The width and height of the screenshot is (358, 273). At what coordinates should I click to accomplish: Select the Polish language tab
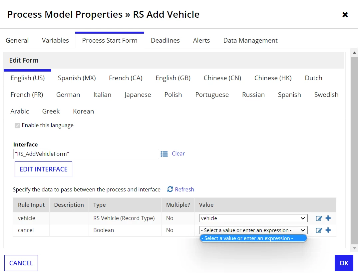coord(173,95)
